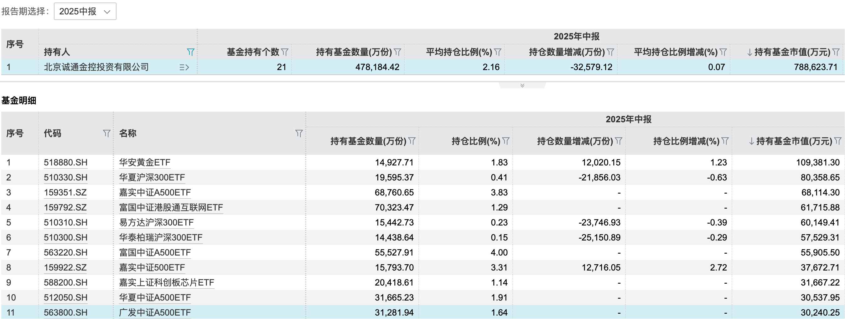Image resolution: width=845 pixels, height=319 pixels.
Task: Filter the top 持有基金数量(万份) column
Action: pyautogui.click(x=397, y=52)
